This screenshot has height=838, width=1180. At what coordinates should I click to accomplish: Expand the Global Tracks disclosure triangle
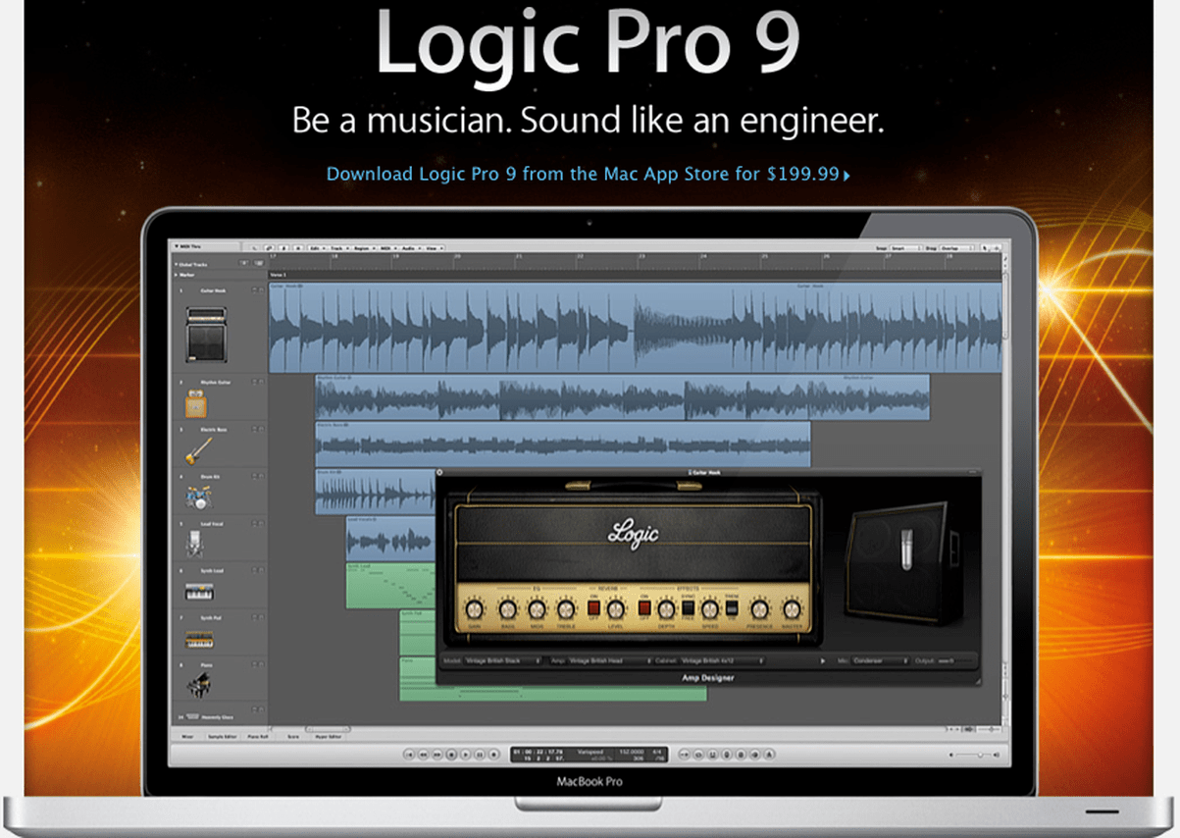point(176,265)
